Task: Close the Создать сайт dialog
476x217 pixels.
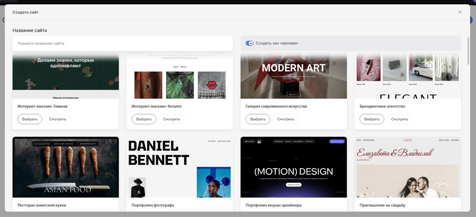Action: click(460, 12)
